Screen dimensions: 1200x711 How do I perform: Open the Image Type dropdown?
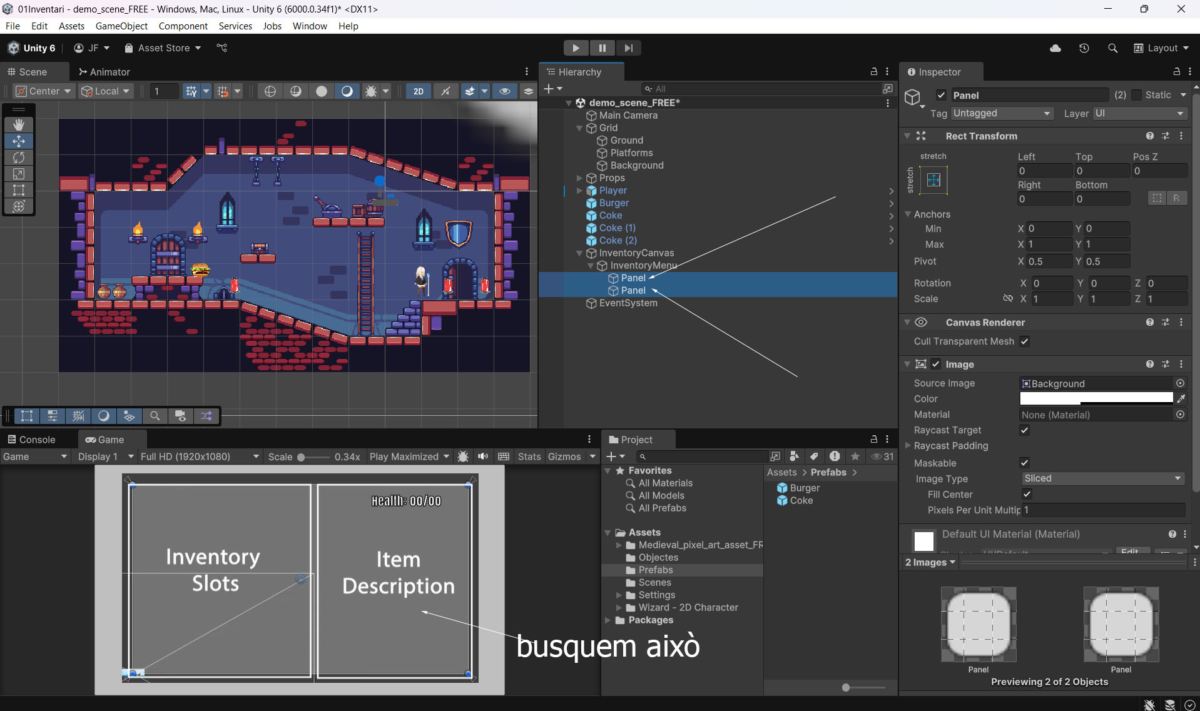coord(1102,478)
